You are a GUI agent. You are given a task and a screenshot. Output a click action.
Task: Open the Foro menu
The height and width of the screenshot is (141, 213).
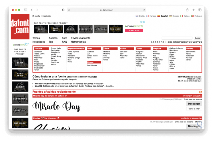point(65,38)
